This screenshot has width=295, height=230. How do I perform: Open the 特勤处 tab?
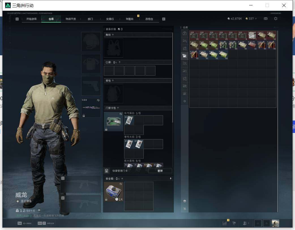click(130, 19)
